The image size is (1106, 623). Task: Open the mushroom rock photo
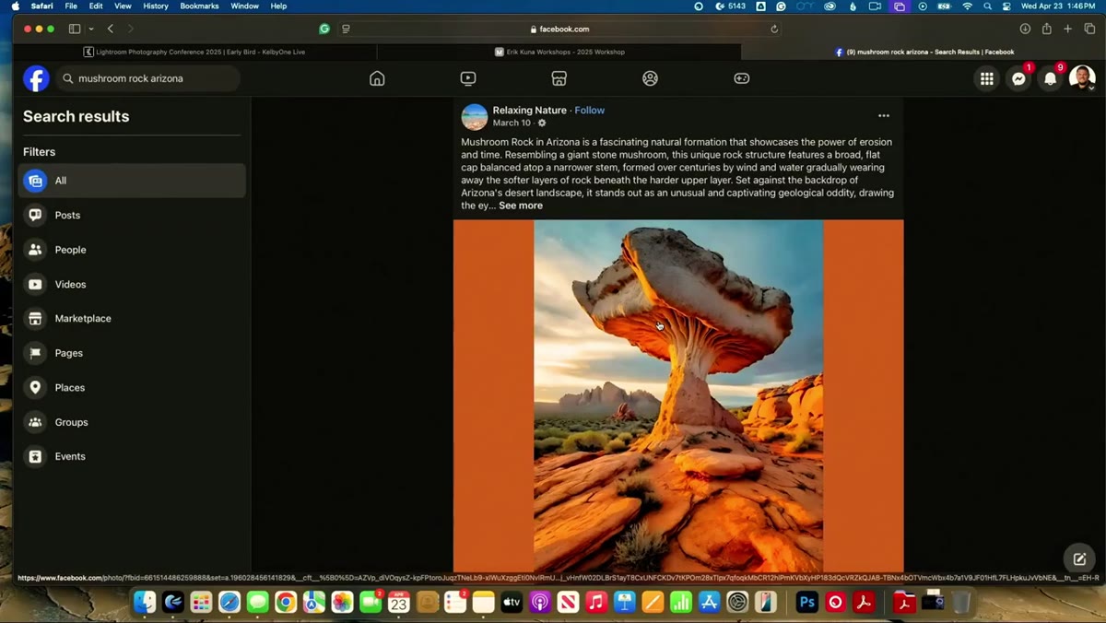(x=678, y=396)
